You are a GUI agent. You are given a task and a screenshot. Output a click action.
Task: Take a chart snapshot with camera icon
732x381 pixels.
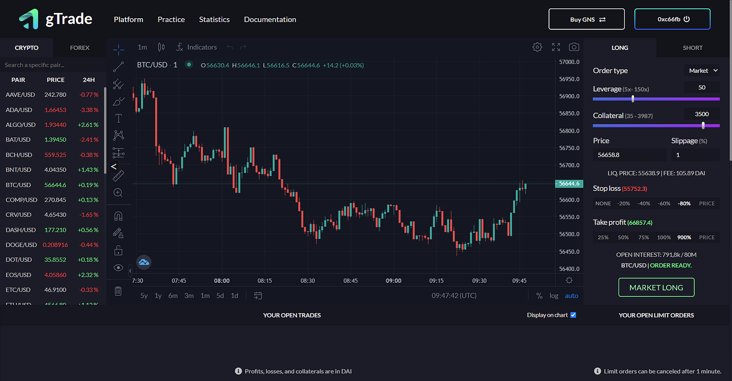pos(574,47)
